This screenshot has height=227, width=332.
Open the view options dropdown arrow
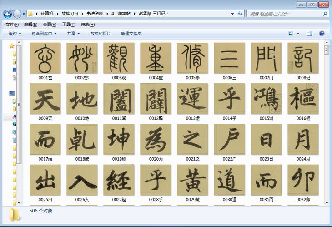(298, 34)
